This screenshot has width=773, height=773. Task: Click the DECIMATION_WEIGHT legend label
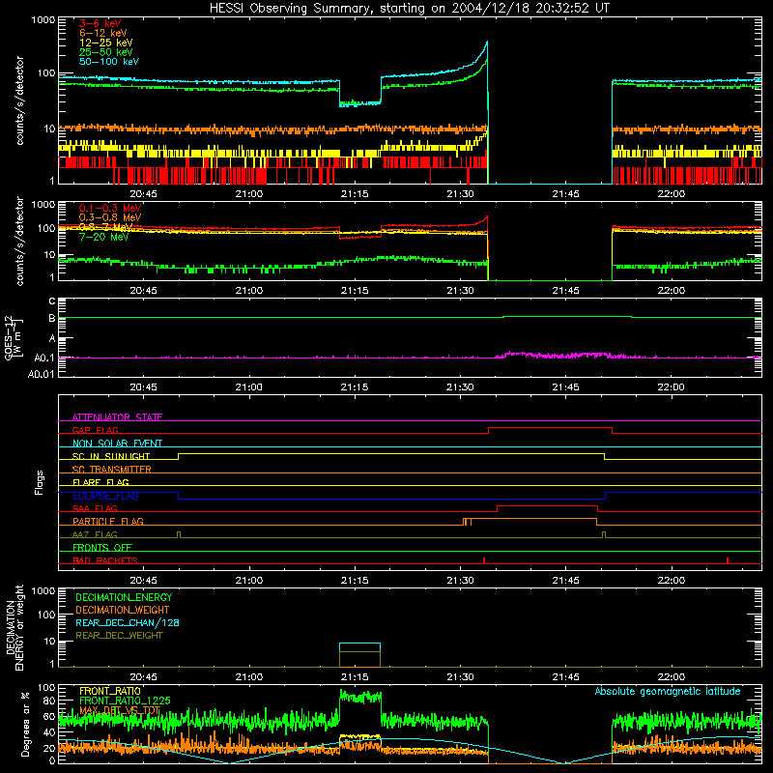pos(123,611)
